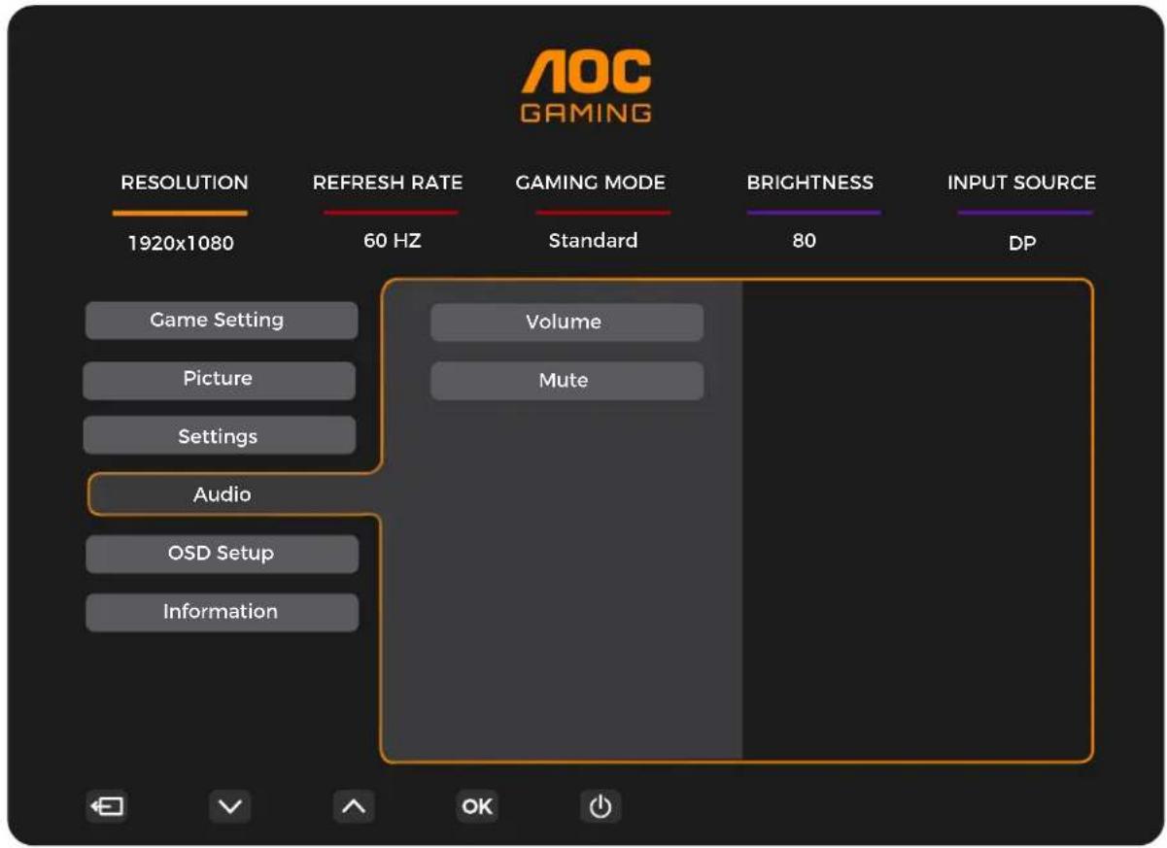
Task: Click the REFRESH RATE heading
Action: pos(388,183)
